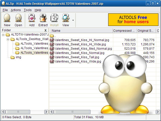Click the Add files toolbar icon
Image resolution: width=161 pixels, height=121 pixels.
pos(32,18)
